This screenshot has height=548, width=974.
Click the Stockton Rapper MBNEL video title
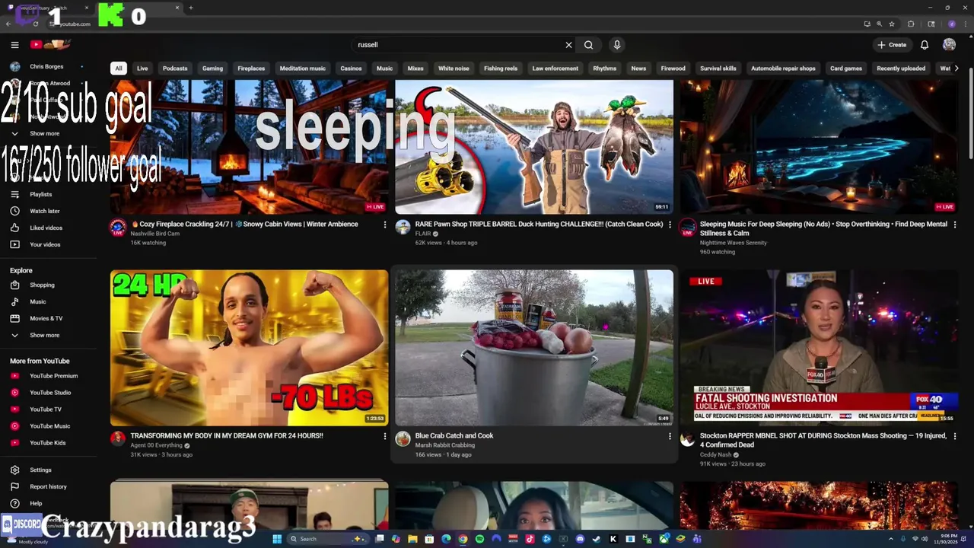tap(823, 440)
